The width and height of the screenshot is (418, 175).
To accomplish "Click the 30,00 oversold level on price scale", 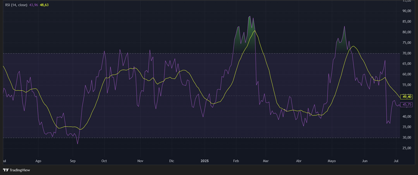I will (406, 137).
